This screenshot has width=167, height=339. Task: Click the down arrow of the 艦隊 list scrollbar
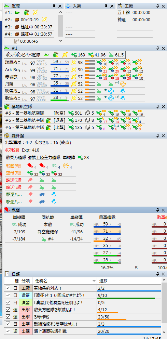click(x=61, y=40)
